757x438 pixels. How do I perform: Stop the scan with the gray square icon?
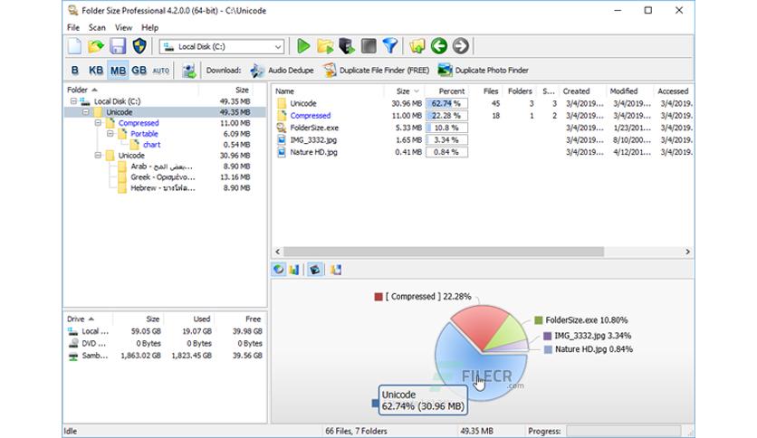coord(369,46)
